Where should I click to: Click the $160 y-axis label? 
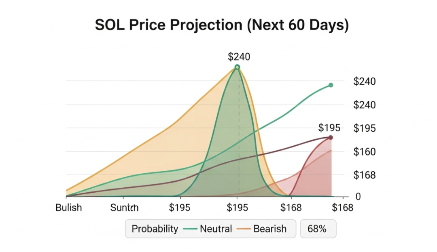click(365, 152)
